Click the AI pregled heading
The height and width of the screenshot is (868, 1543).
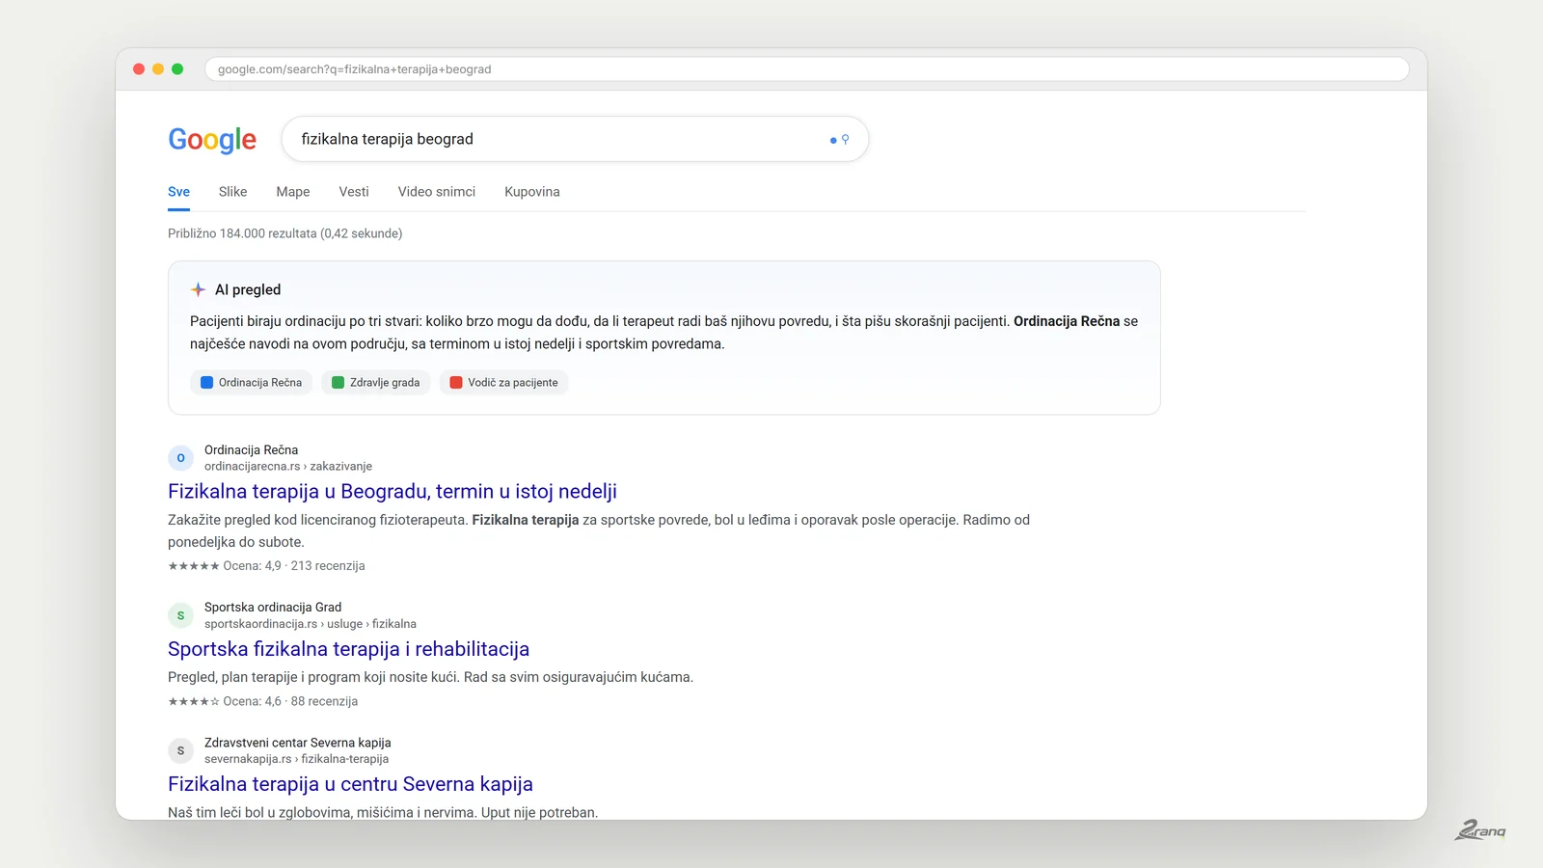coord(248,289)
